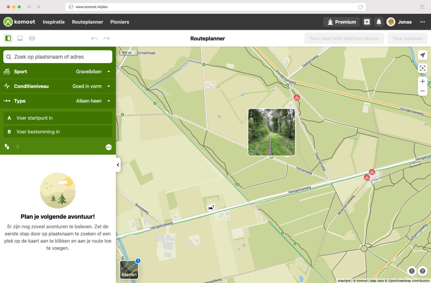Viewport: 431px width, 283px height.
Task: Click the undo arrow in the toolbar
Action: (94, 38)
